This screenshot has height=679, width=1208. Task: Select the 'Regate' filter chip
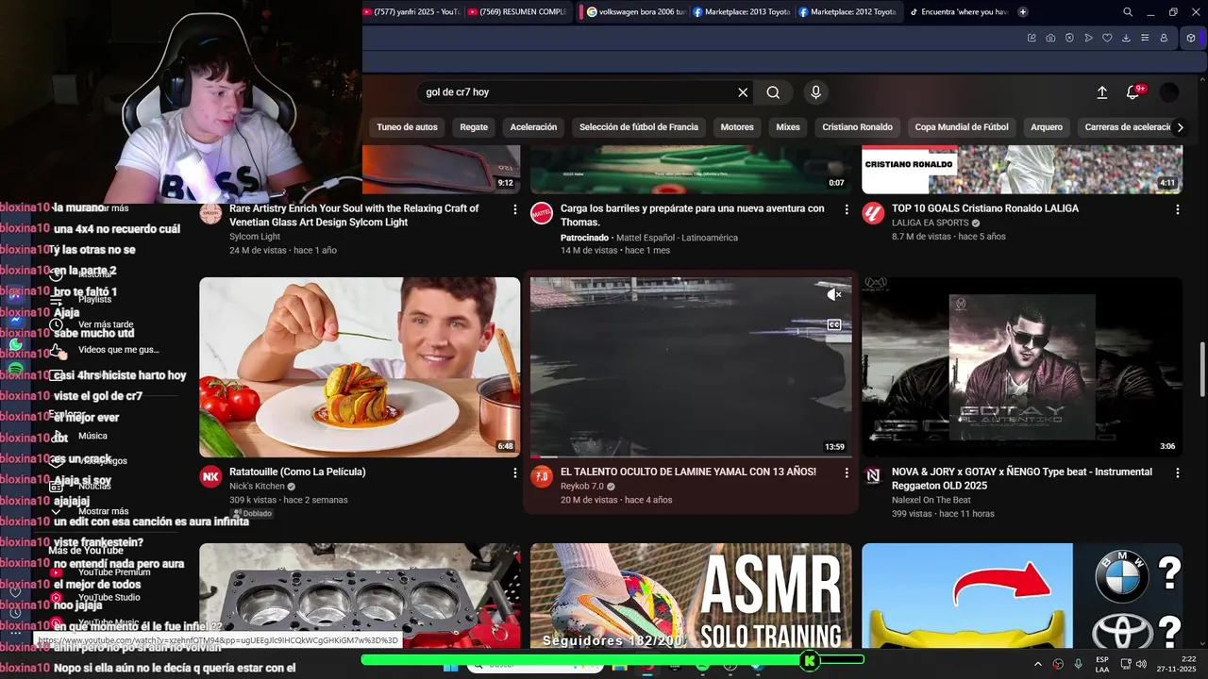[474, 127]
